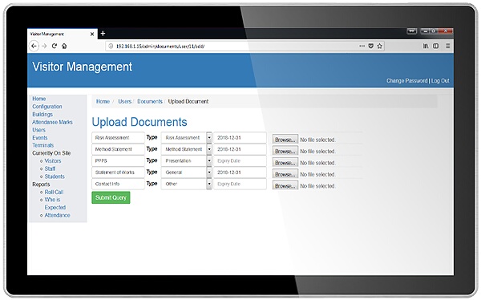This screenshot has height=300, width=481.
Task: Reload the page with refresh icon
Action: pyautogui.click(x=55, y=46)
